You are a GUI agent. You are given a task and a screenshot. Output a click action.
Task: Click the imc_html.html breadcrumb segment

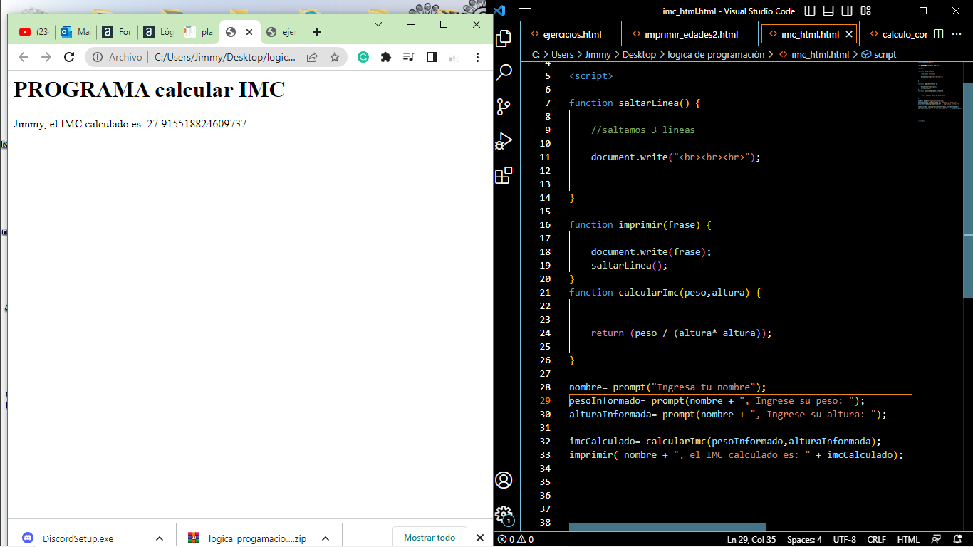[x=813, y=54]
